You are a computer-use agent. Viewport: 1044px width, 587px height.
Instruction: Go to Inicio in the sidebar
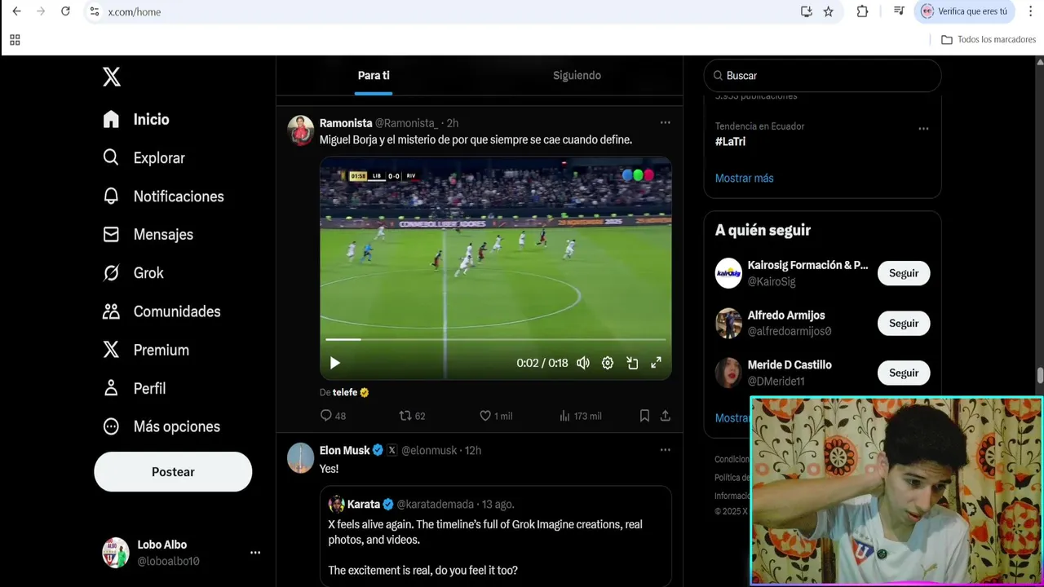click(x=136, y=119)
